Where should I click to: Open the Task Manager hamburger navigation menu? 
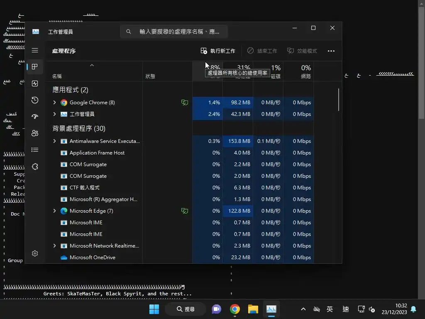tap(35, 50)
